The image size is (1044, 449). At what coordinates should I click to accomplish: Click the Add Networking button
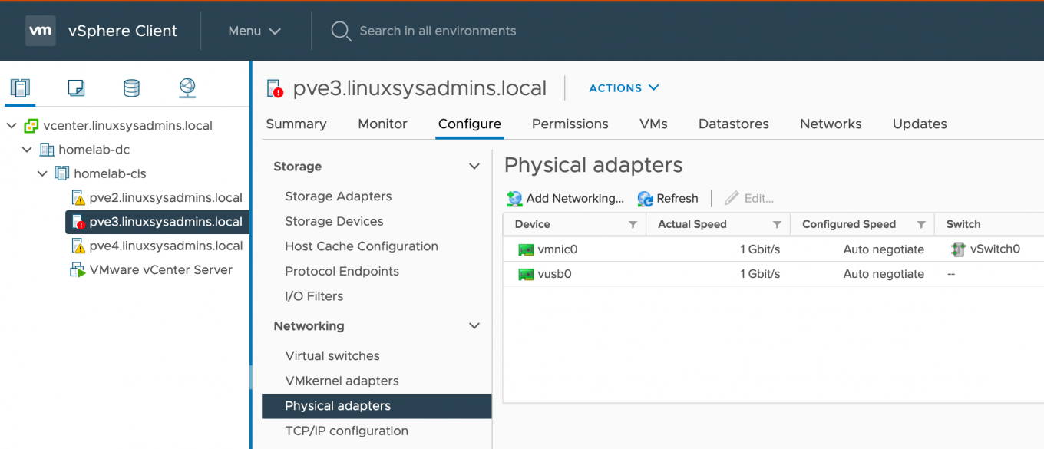[565, 198]
